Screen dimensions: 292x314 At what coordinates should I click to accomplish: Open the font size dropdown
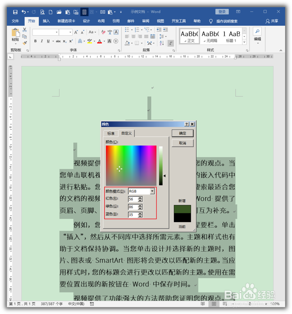(70, 31)
